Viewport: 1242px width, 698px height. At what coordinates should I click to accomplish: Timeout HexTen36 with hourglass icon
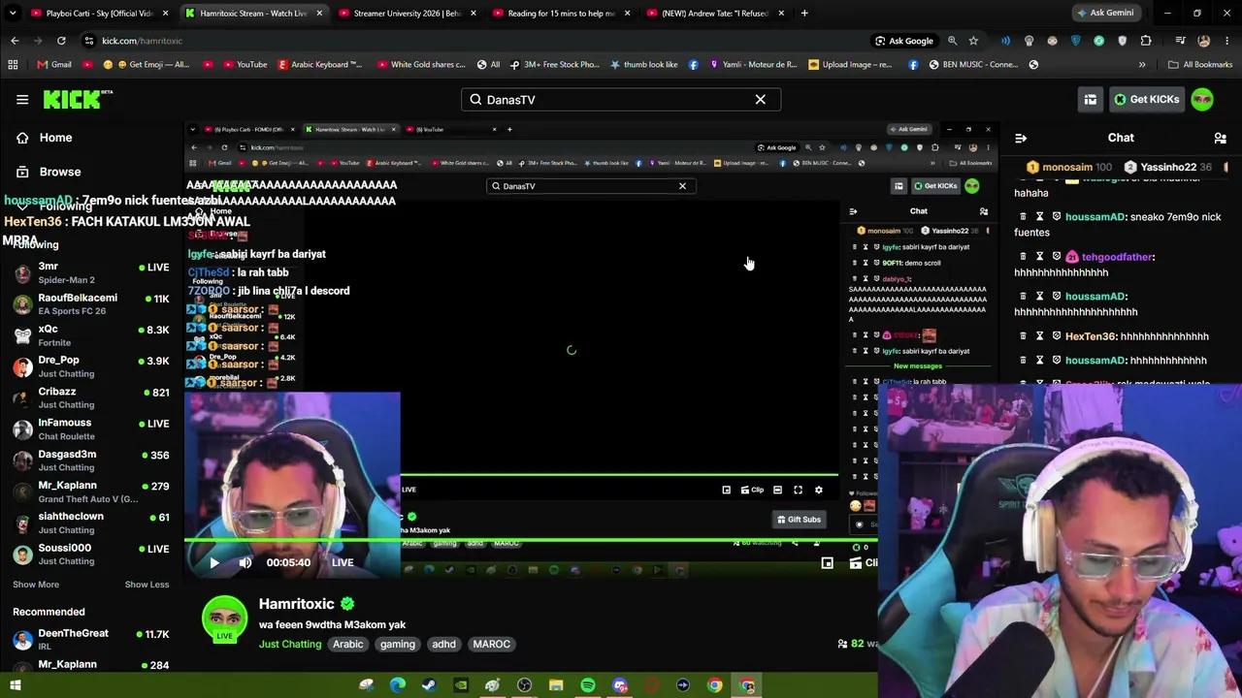[x=1039, y=336]
